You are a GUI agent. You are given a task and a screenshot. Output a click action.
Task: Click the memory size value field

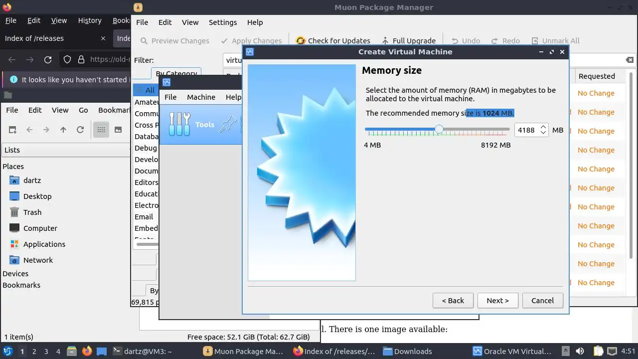[526, 130]
